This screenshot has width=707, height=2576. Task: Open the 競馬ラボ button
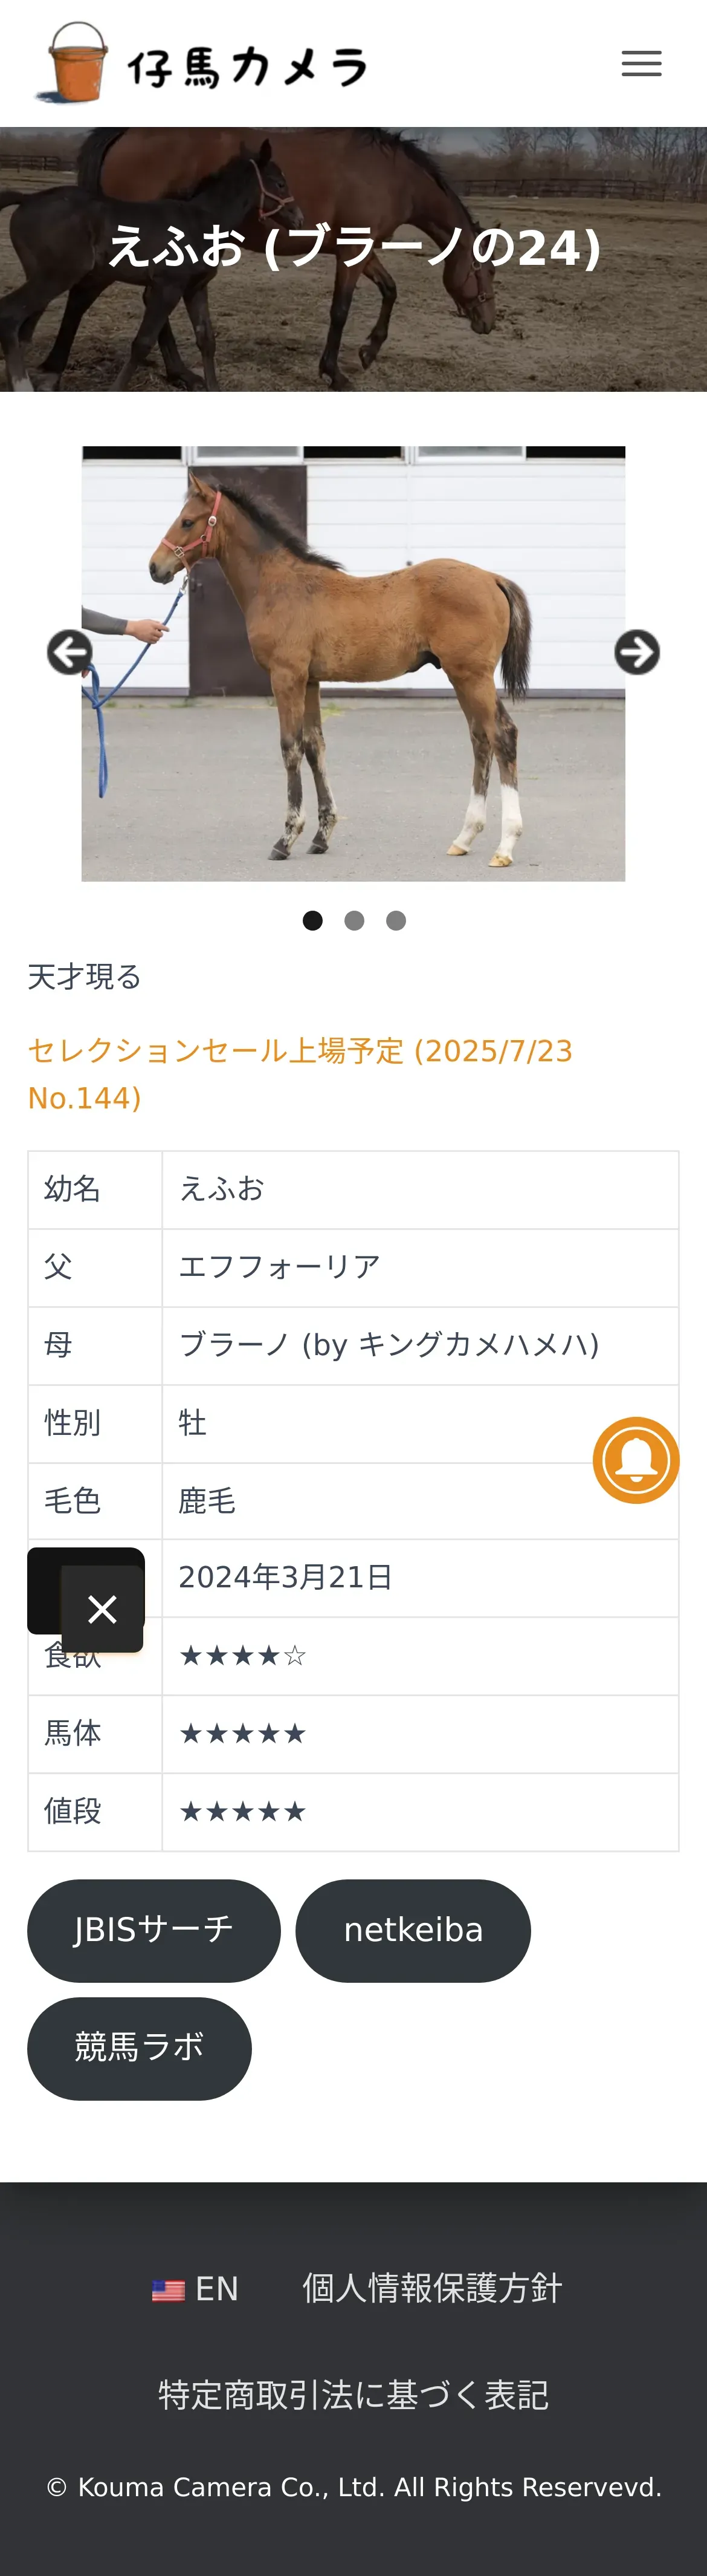tap(139, 2048)
